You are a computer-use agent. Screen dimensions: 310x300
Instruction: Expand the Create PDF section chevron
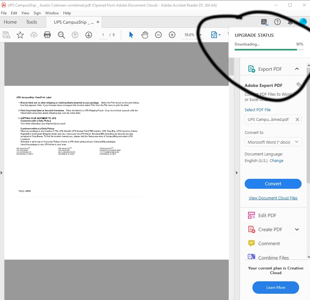coord(297,229)
